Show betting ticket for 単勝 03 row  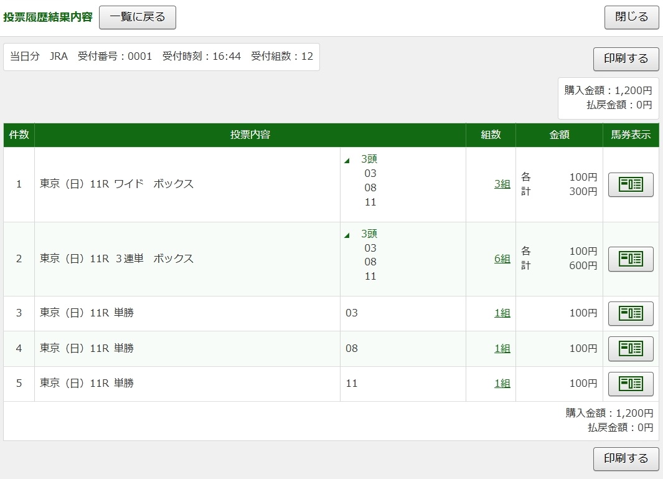(x=631, y=313)
